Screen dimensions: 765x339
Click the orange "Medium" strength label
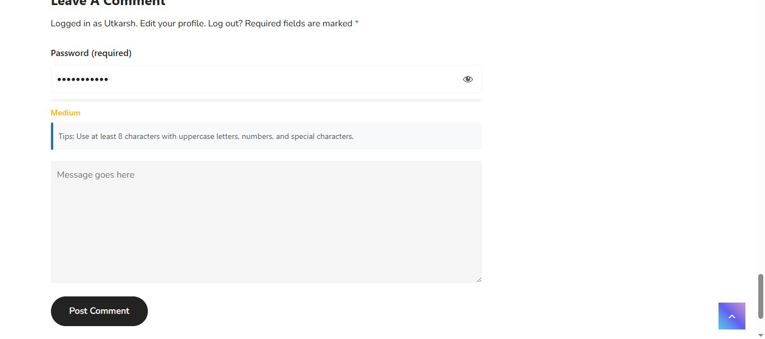pos(66,113)
